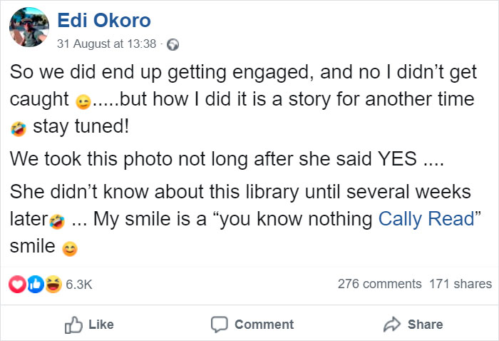
Task: Click the blue thumbs-up reaction icon
Action: point(34,284)
